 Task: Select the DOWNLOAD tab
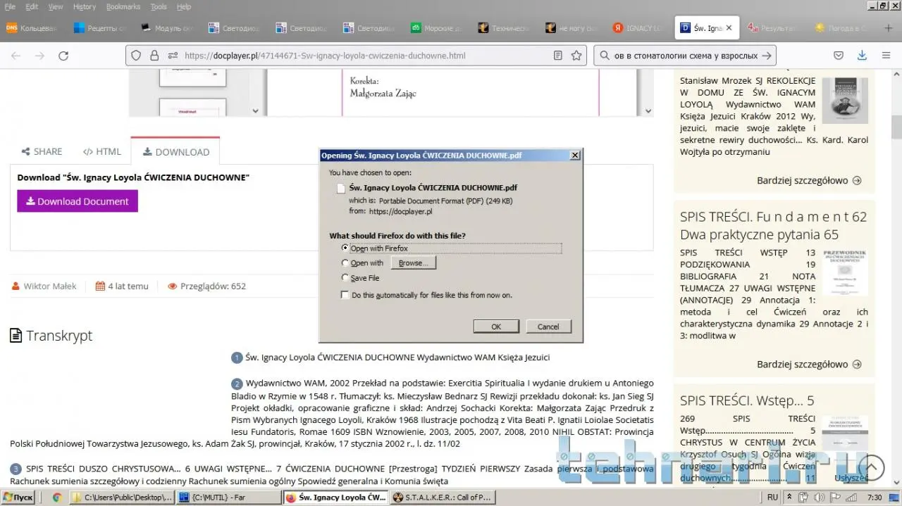(x=175, y=151)
